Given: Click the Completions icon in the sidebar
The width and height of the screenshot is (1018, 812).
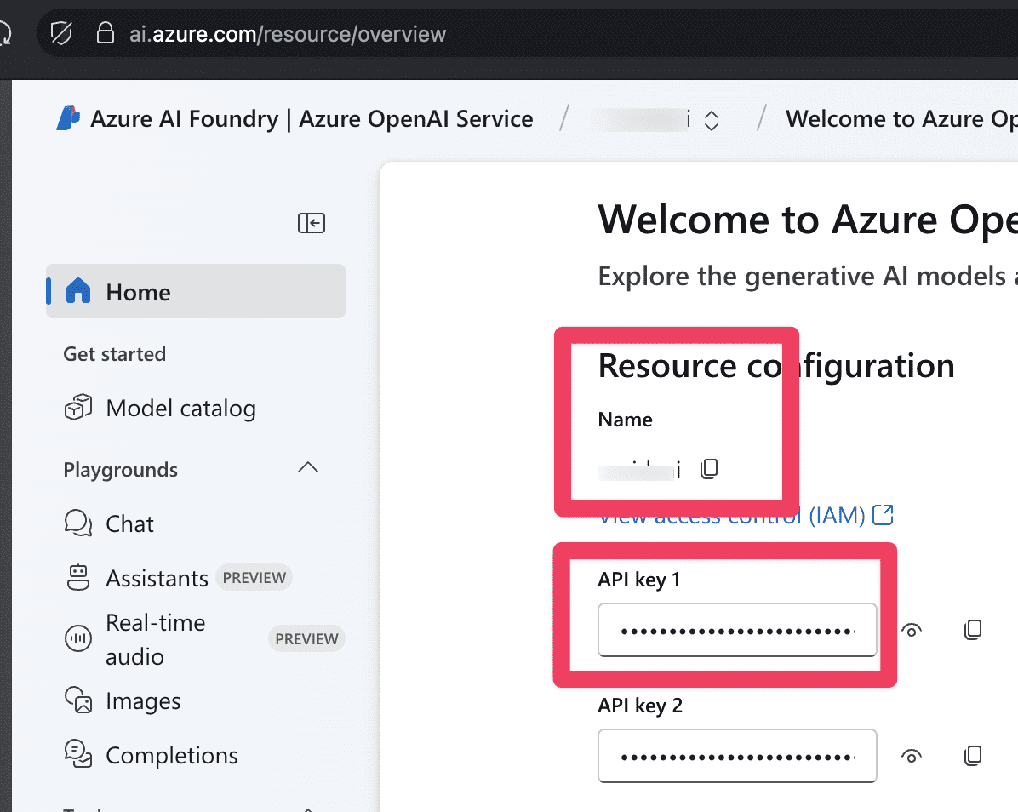Looking at the screenshot, I should (x=78, y=754).
